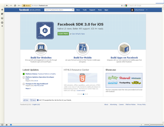
Task: Select the active fourth carousel dot
Action: tap(84, 94)
